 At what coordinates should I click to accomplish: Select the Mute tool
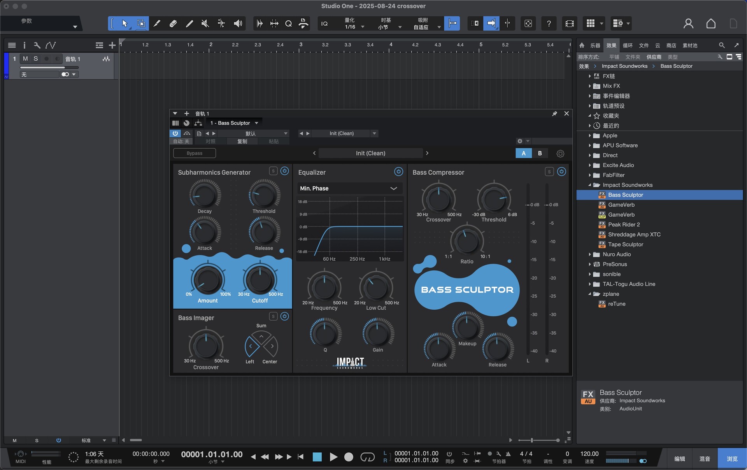[205, 24]
